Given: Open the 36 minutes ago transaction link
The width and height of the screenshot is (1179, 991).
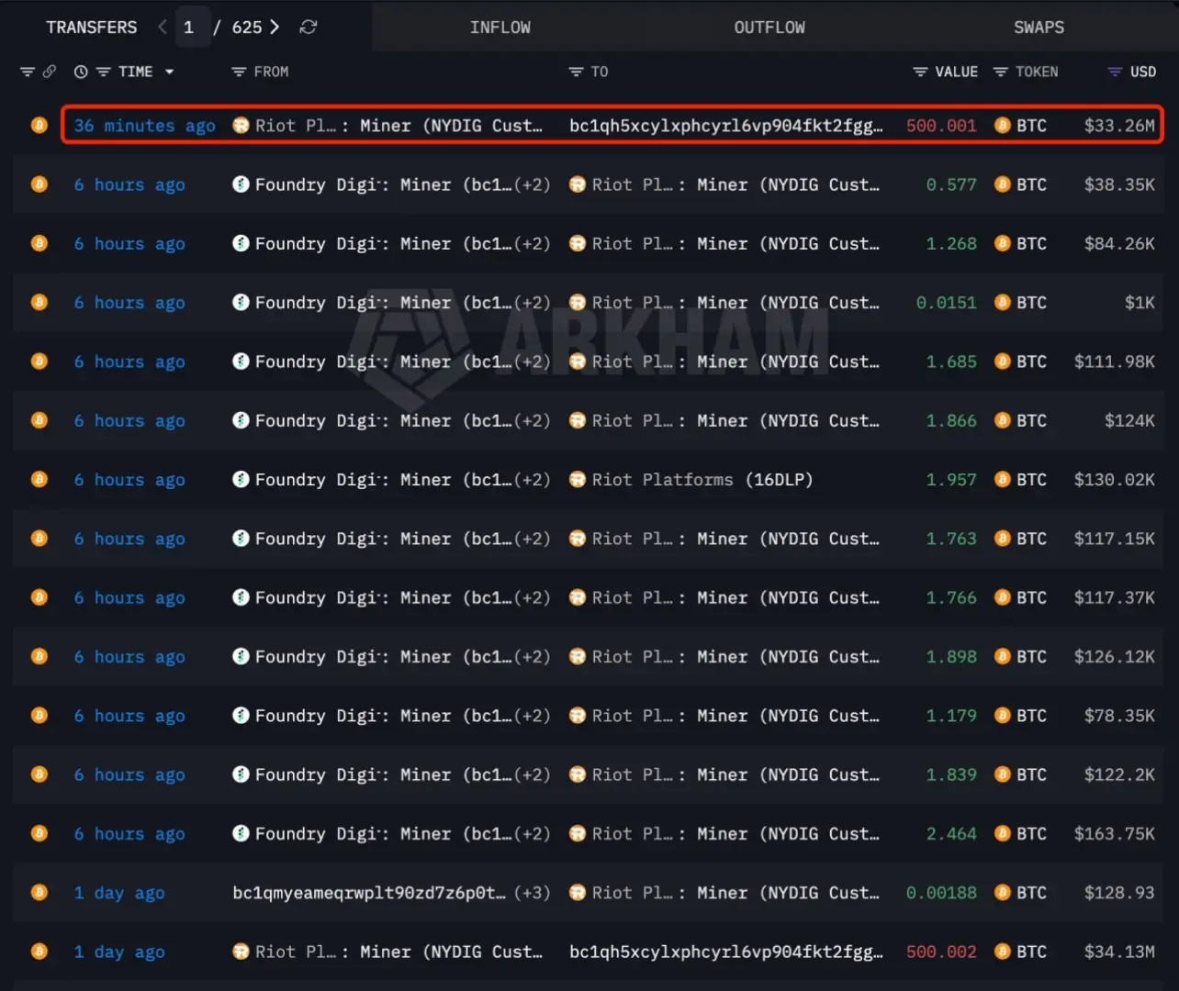Looking at the screenshot, I should pyautogui.click(x=145, y=126).
